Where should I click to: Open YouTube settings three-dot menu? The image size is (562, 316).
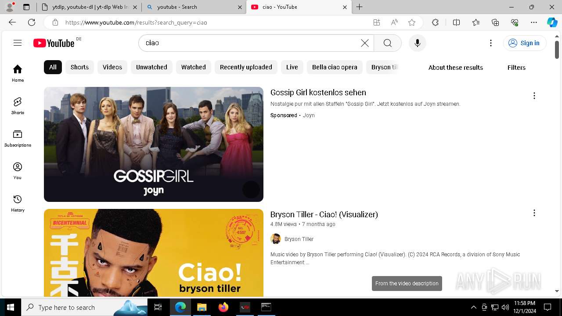coord(491,43)
